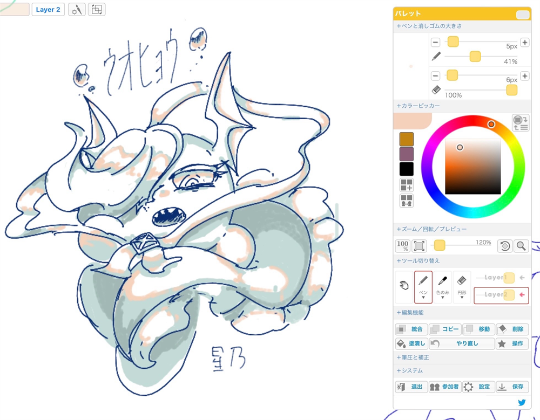Collapse the ペンと消しゴムの大きさ section
This screenshot has height=420, width=540.
[x=462, y=26]
